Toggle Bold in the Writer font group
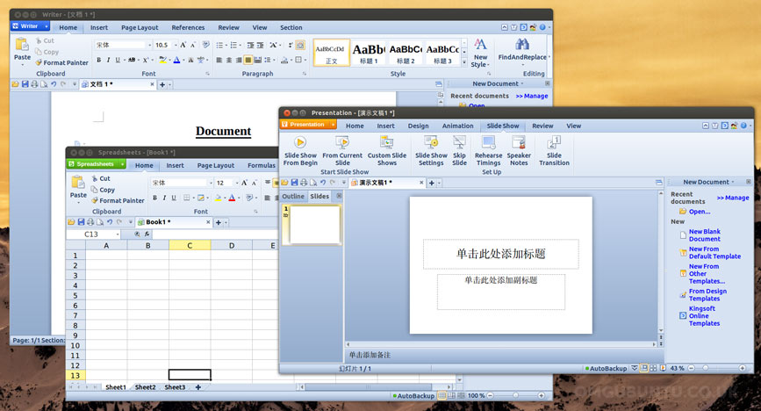The width and height of the screenshot is (761, 411). pyautogui.click(x=97, y=60)
